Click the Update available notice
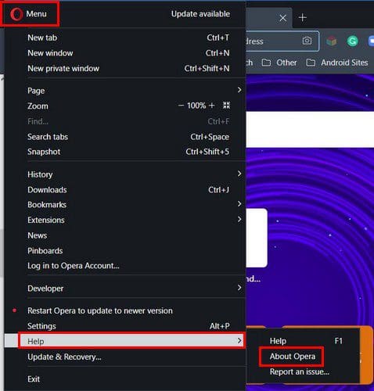The width and height of the screenshot is (374, 391). (200, 14)
